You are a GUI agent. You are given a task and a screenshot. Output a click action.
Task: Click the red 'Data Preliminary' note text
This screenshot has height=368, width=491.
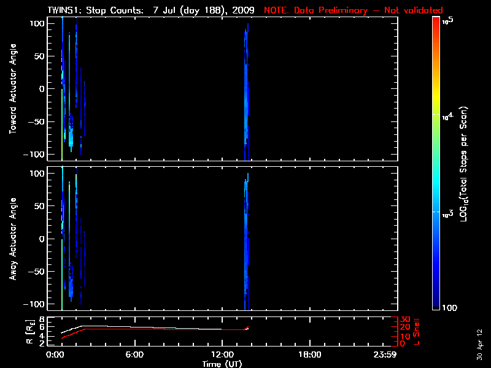point(354,10)
